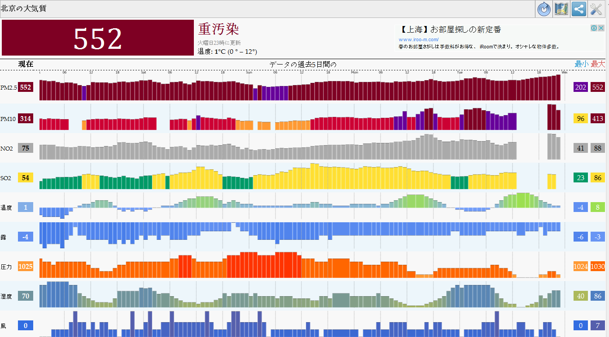Click the 【上海】お部屋探しの新定番 ad headline
Image resolution: width=609 pixels, height=337 pixels.
pos(450,30)
